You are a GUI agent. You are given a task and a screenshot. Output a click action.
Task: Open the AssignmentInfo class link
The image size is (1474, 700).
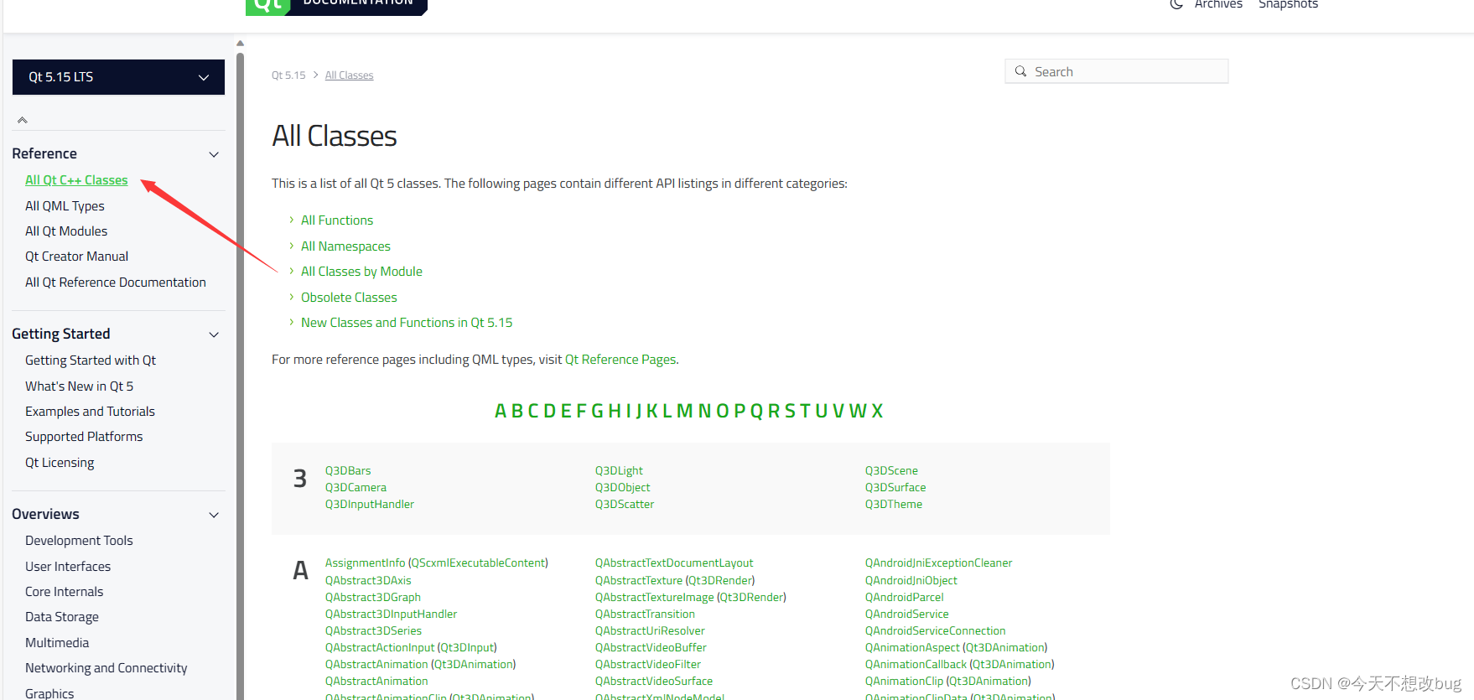365,563
